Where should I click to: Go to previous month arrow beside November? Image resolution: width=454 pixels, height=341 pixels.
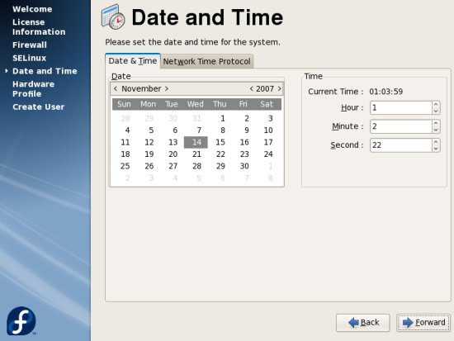click(116, 88)
